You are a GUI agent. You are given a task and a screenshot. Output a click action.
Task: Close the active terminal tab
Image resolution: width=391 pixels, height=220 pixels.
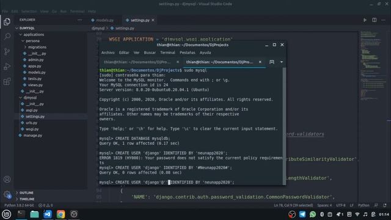tap(260, 62)
